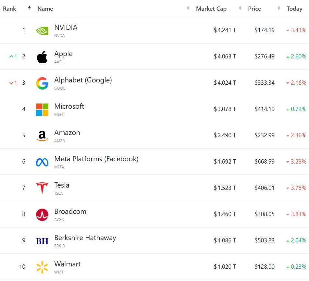Click the Microsoft logo icon

[x=42, y=109]
